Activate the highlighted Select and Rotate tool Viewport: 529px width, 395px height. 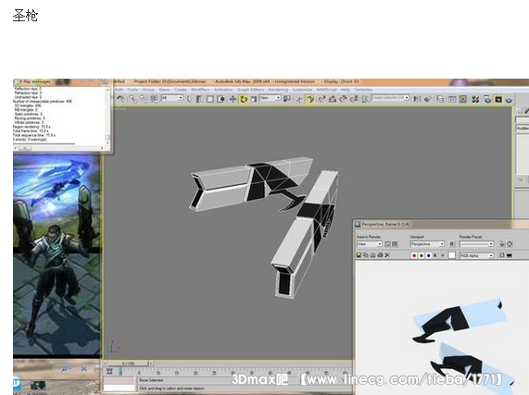coord(244,99)
